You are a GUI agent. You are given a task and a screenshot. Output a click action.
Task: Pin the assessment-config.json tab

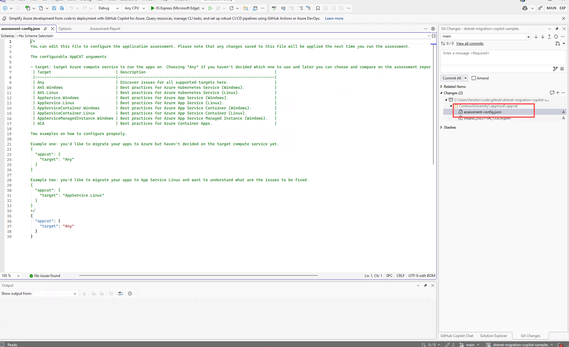(45, 29)
